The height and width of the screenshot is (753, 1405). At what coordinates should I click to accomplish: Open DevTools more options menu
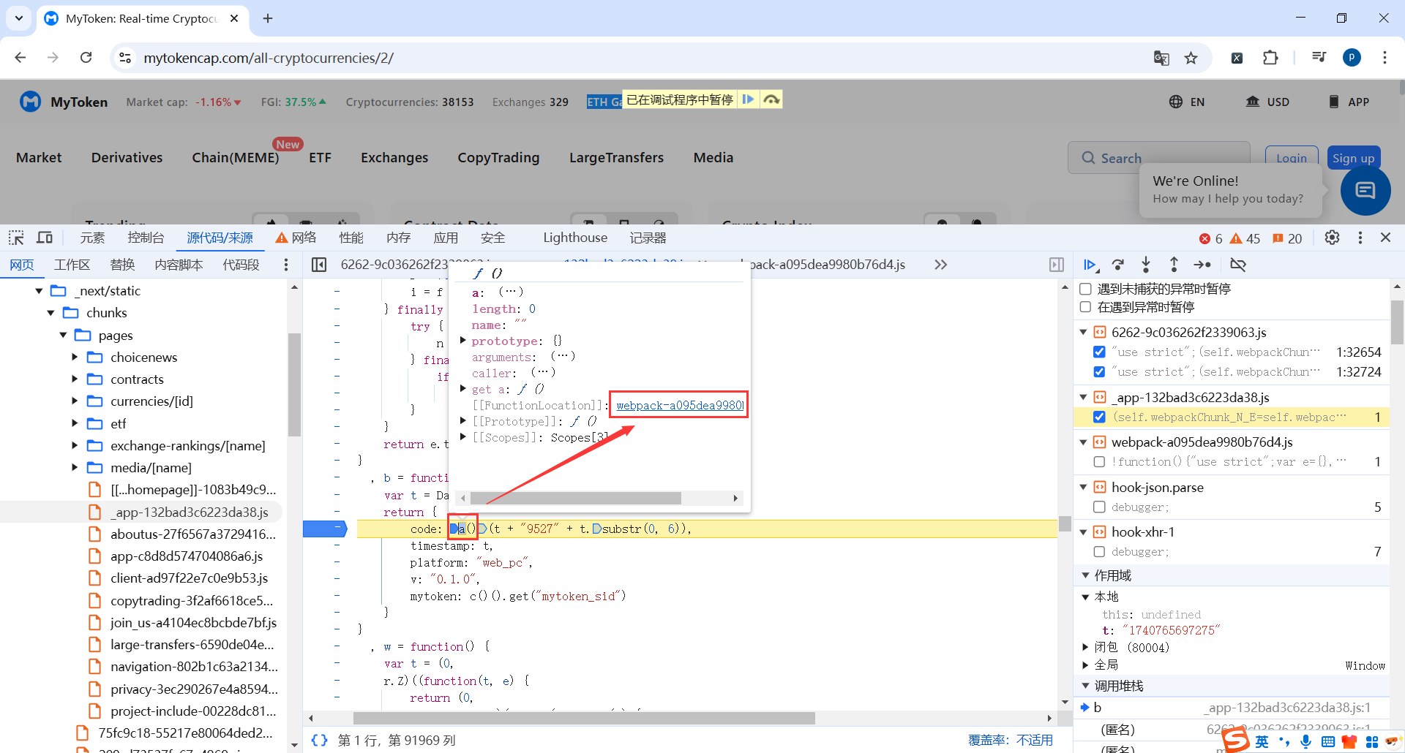tap(1360, 238)
